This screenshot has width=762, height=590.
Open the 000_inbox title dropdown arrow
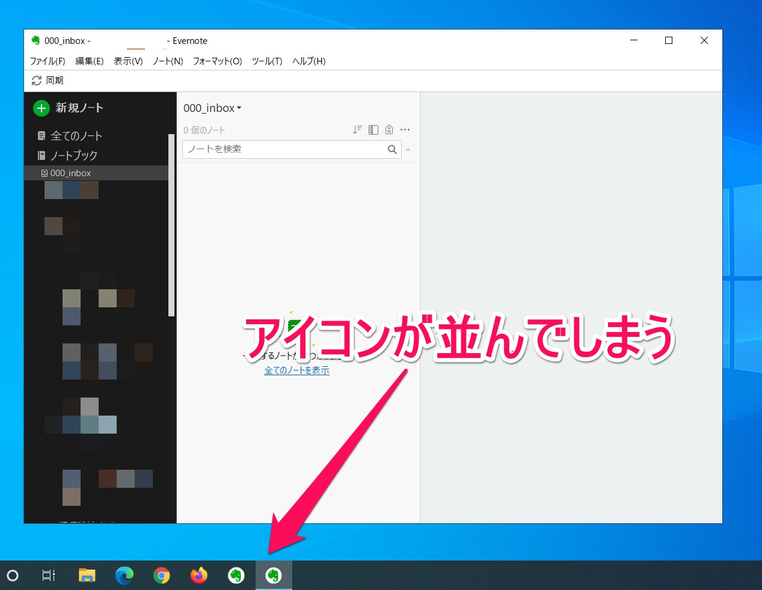point(239,108)
